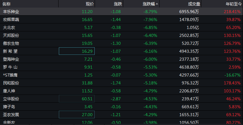Select the 丰乐种业 stock row
243x125 pixels.
click(x=11, y=12)
